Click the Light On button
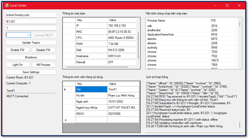The height and width of the screenshot is (139, 249). tap(18, 65)
